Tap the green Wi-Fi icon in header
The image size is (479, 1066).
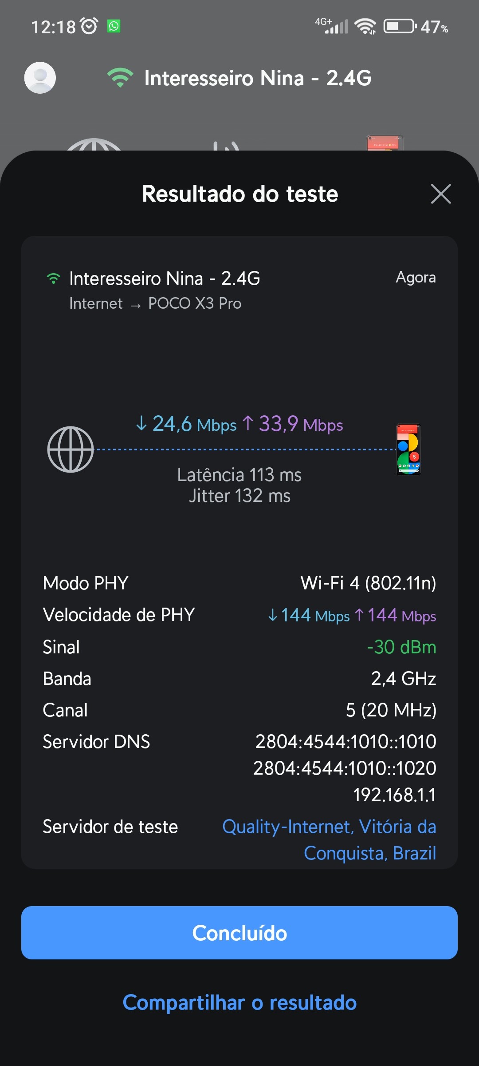[x=120, y=78]
